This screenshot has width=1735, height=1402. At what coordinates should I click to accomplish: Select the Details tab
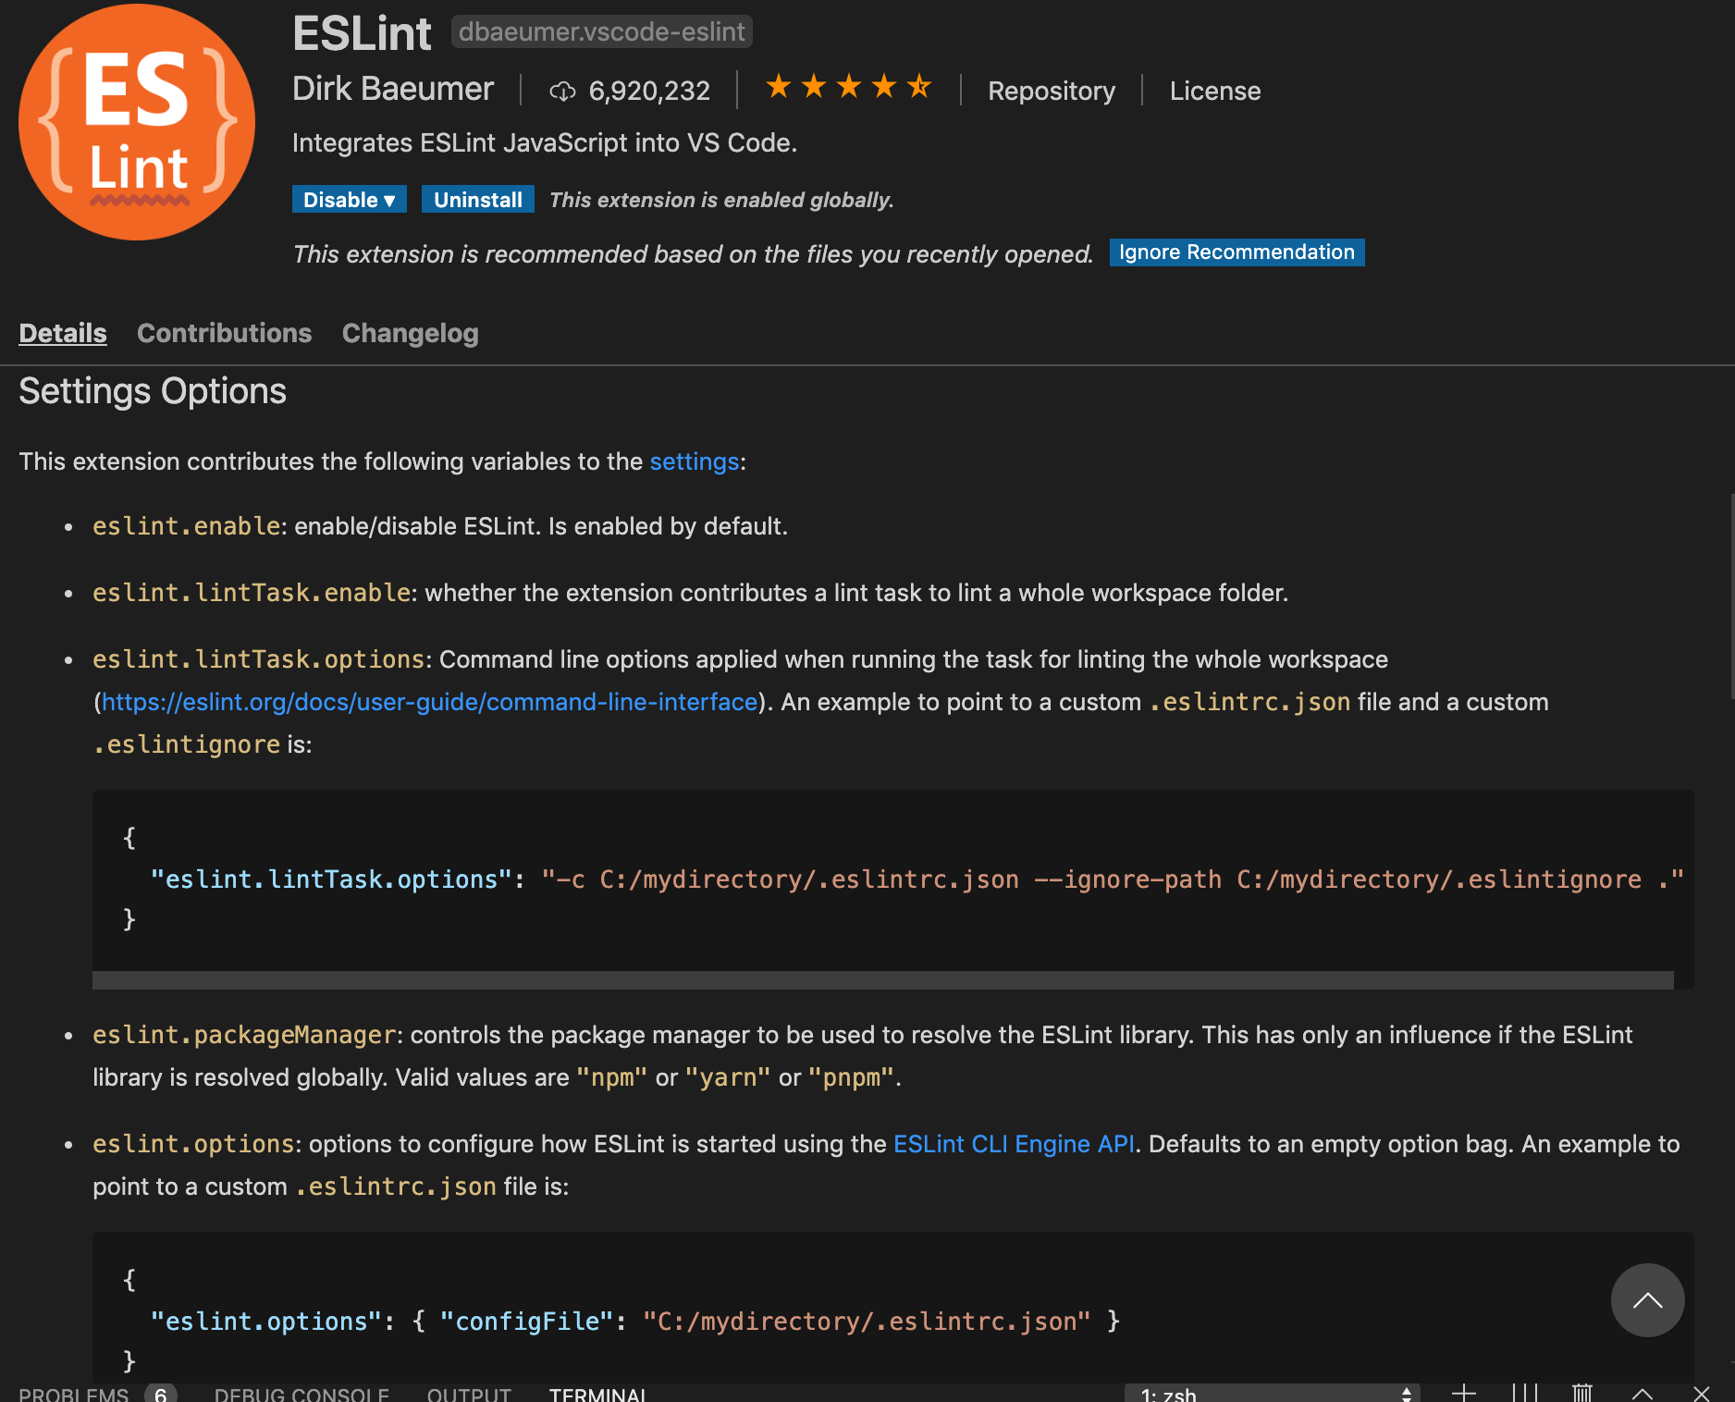63,333
